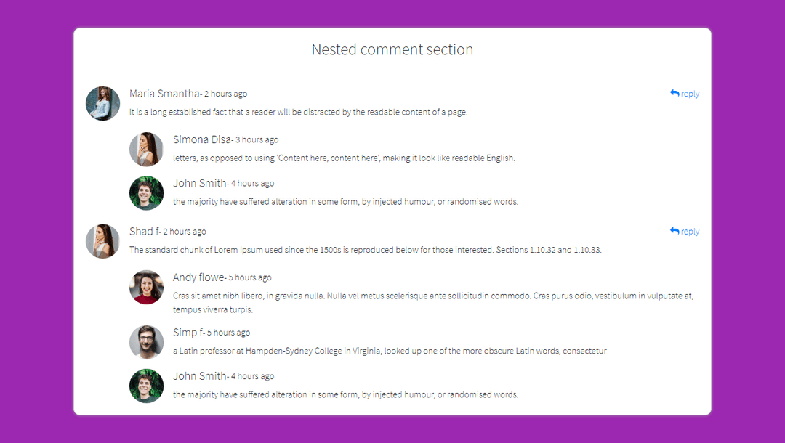Click the reply arrow icon beside Maria Smantha's comment

click(675, 93)
